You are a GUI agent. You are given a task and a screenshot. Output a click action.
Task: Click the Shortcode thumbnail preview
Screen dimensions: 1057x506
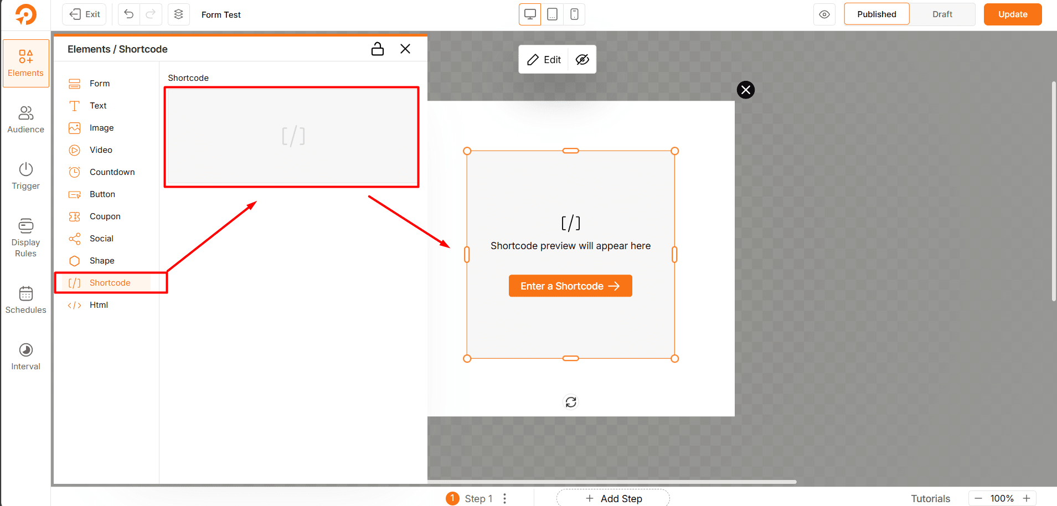(292, 136)
